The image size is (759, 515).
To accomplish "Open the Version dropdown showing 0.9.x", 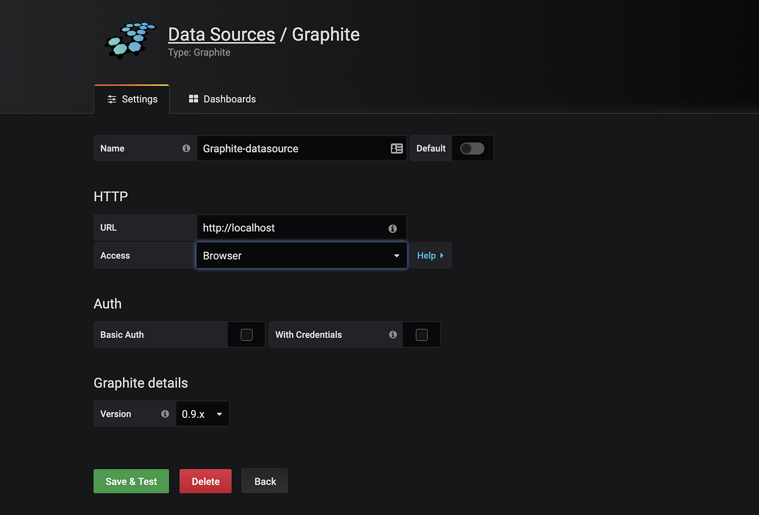I will 203,414.
